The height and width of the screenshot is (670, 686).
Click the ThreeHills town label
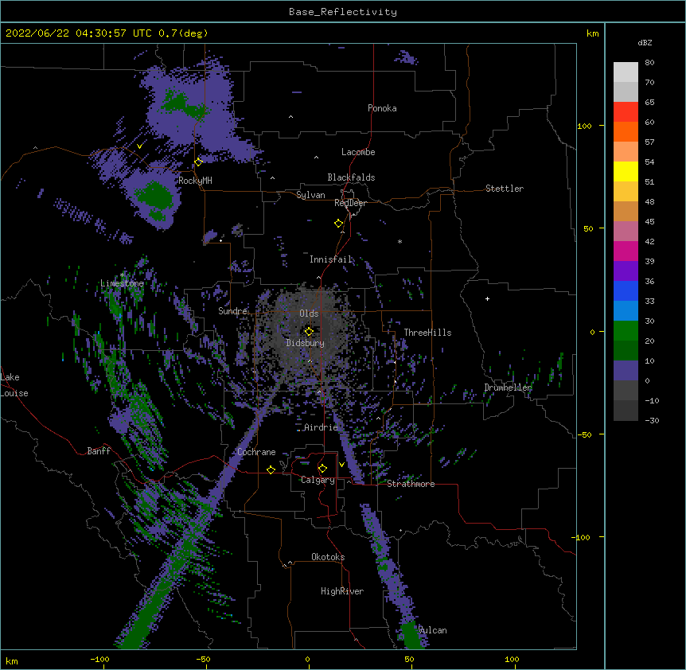(x=427, y=333)
